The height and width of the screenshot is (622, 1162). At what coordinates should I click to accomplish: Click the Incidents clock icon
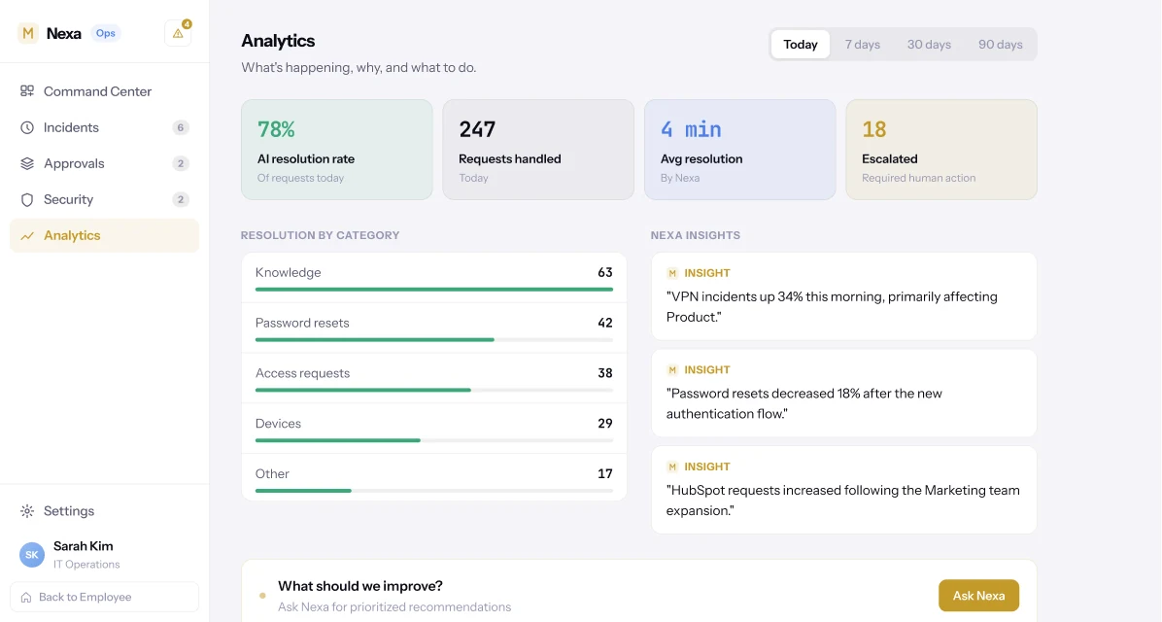(x=27, y=127)
